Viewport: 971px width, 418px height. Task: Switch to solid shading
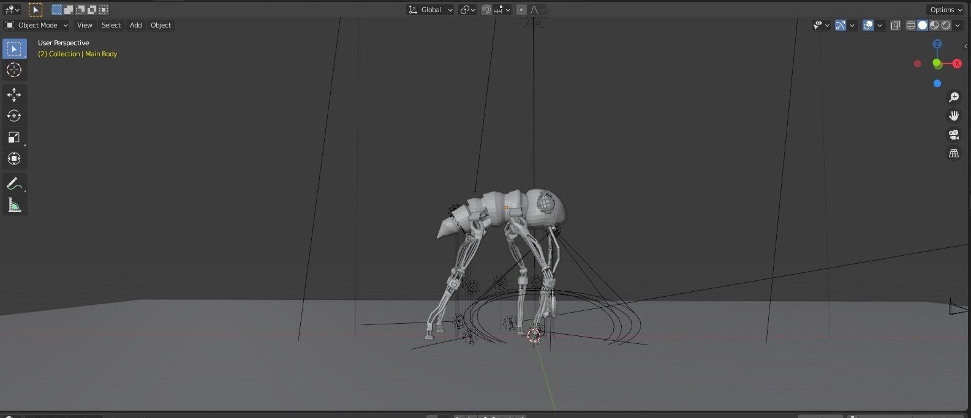[923, 25]
